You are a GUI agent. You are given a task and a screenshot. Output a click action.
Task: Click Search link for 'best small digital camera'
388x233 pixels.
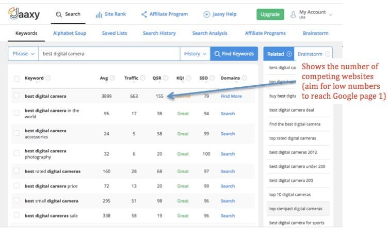pyautogui.click(x=228, y=201)
